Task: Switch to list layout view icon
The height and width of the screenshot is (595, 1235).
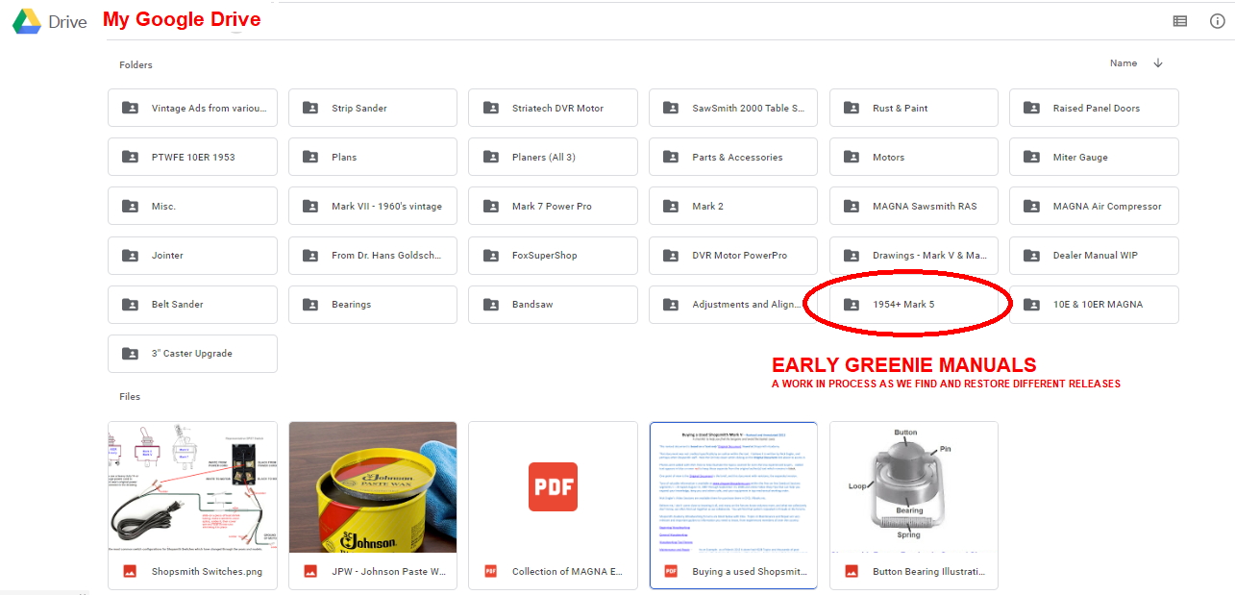Action: [1180, 21]
